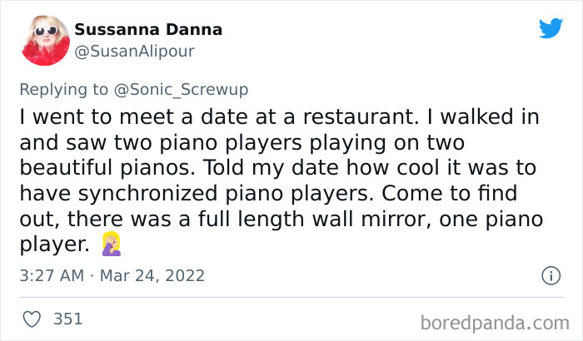Open the tweet info circle icon
The width and height of the screenshot is (583, 341).
click(x=550, y=274)
